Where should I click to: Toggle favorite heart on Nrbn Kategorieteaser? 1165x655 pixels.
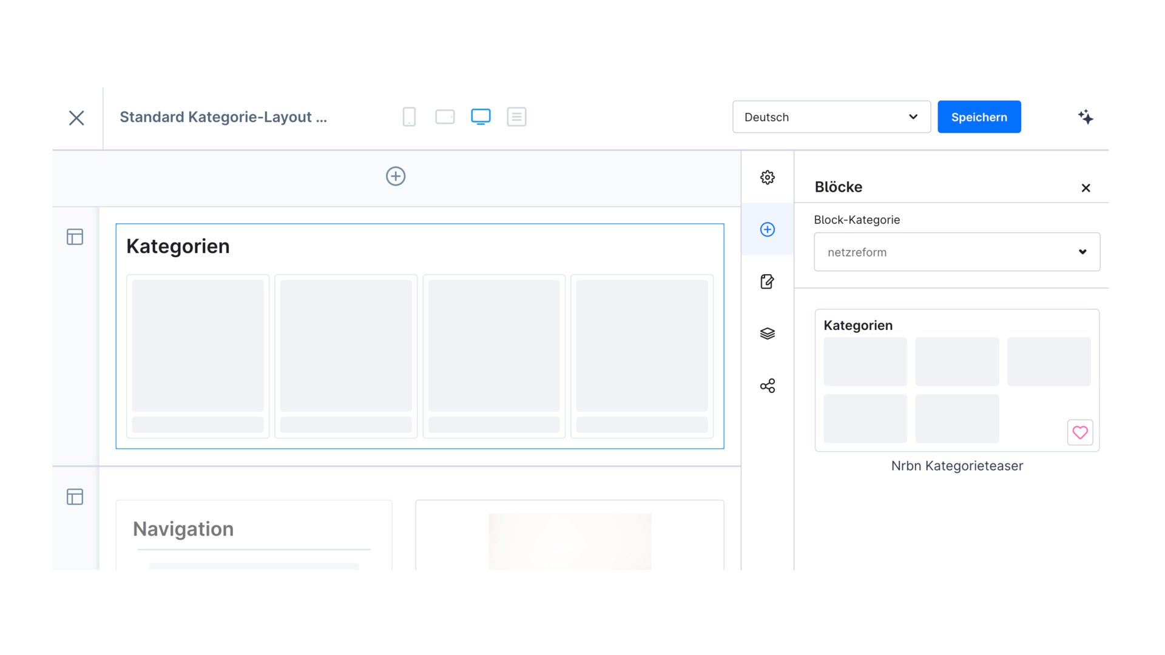click(1080, 432)
